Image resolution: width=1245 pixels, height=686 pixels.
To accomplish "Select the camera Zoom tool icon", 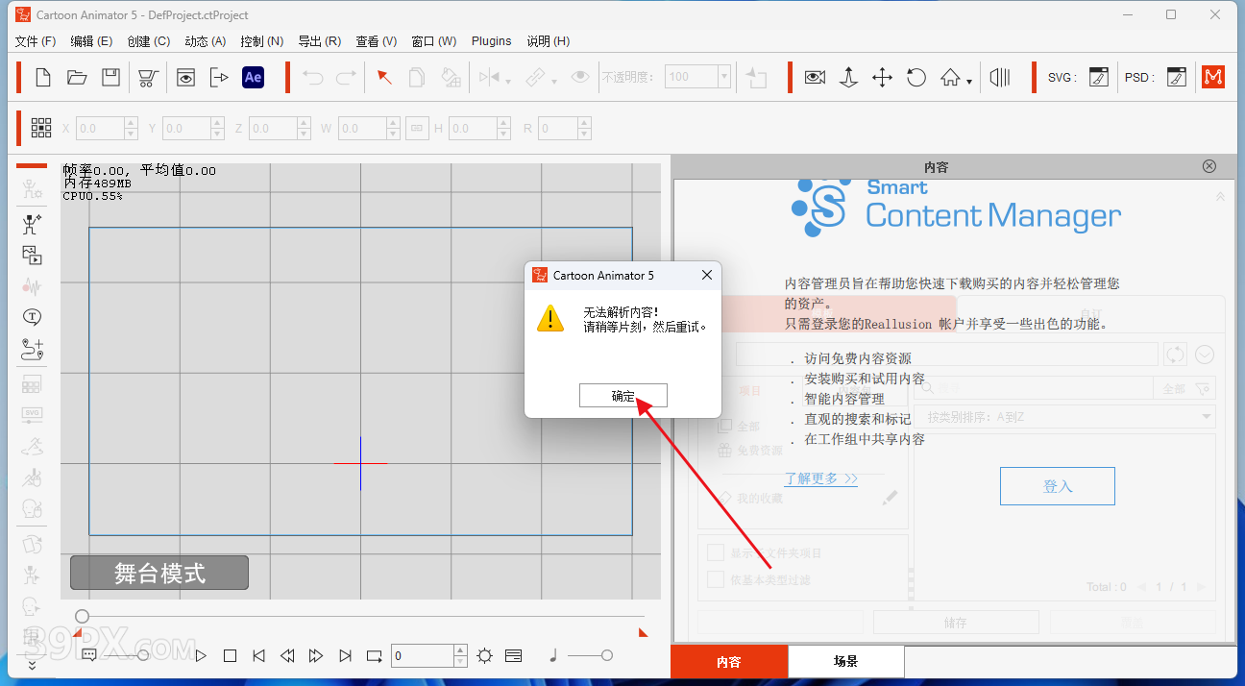I will pos(848,78).
